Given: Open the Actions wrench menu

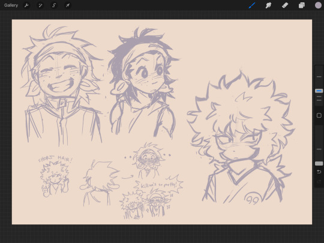Looking at the screenshot, I should click(26, 5).
